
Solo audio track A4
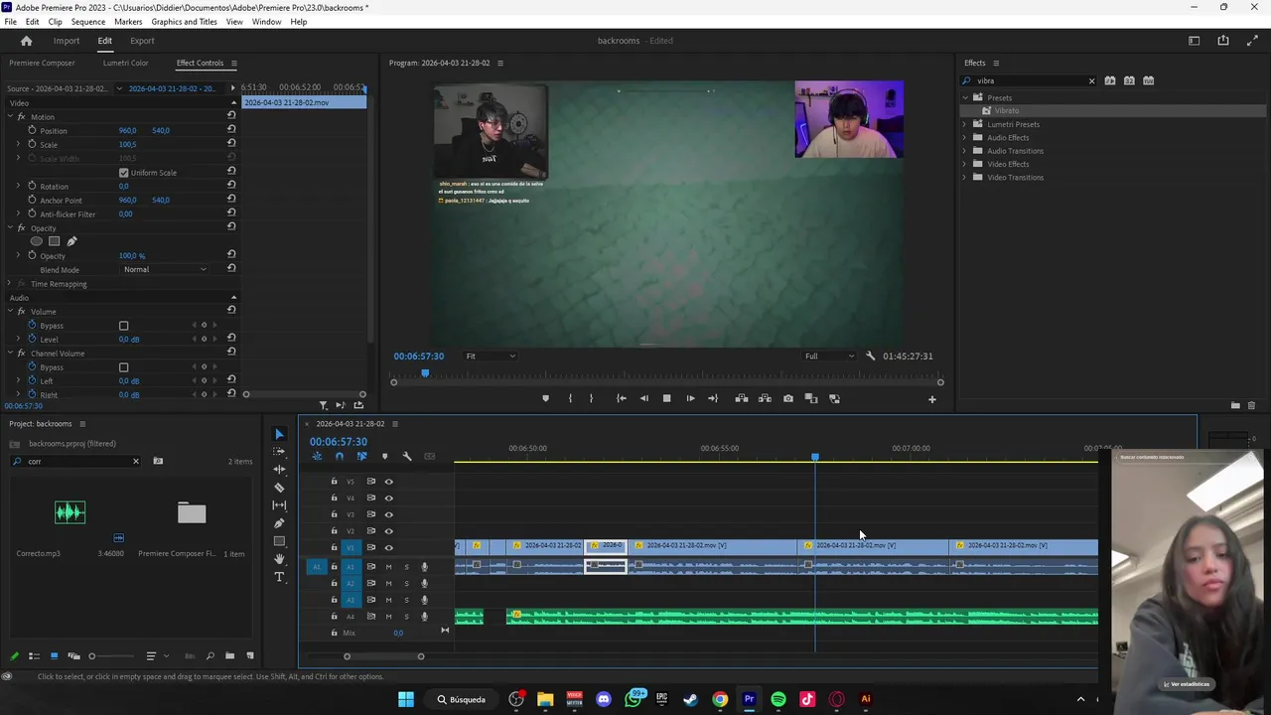point(406,617)
